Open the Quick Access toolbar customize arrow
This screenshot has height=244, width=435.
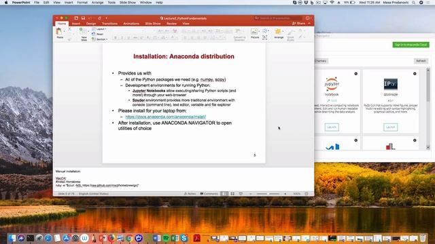pos(106,18)
